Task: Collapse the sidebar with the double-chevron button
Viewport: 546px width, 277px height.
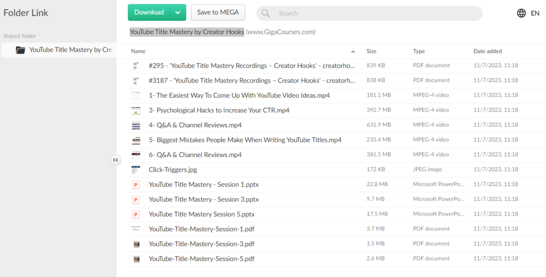Action: [116, 160]
